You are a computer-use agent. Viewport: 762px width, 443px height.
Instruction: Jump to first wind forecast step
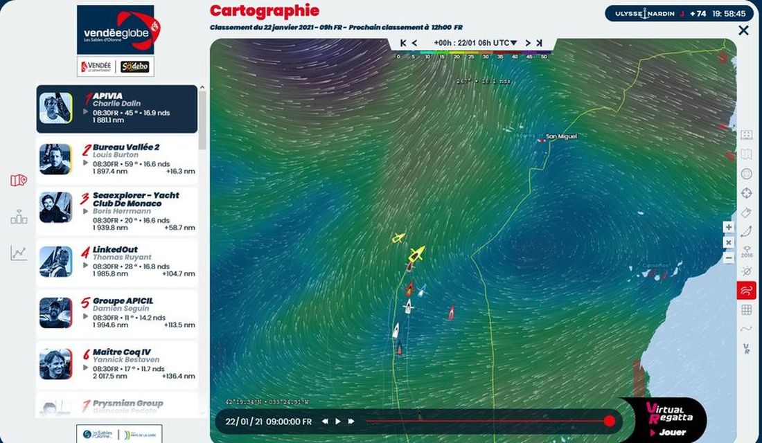[x=403, y=43]
